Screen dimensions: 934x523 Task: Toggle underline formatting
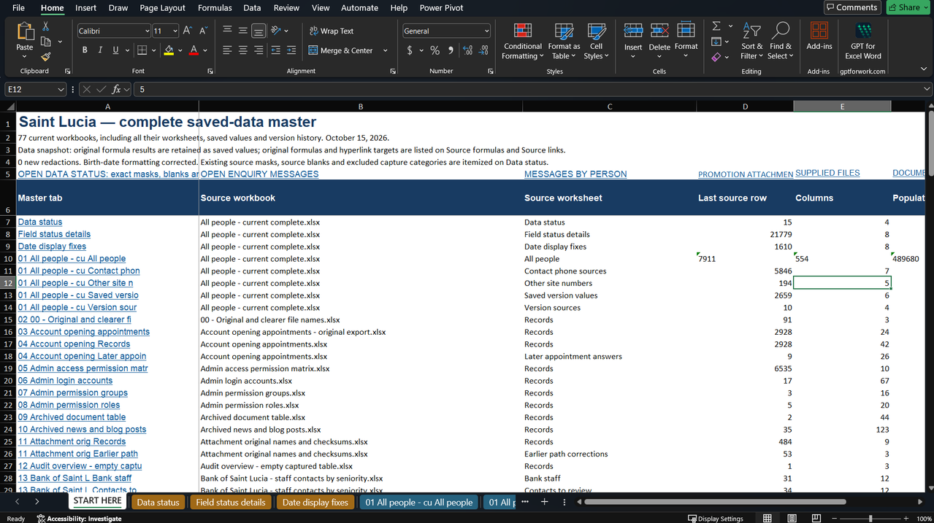[115, 50]
